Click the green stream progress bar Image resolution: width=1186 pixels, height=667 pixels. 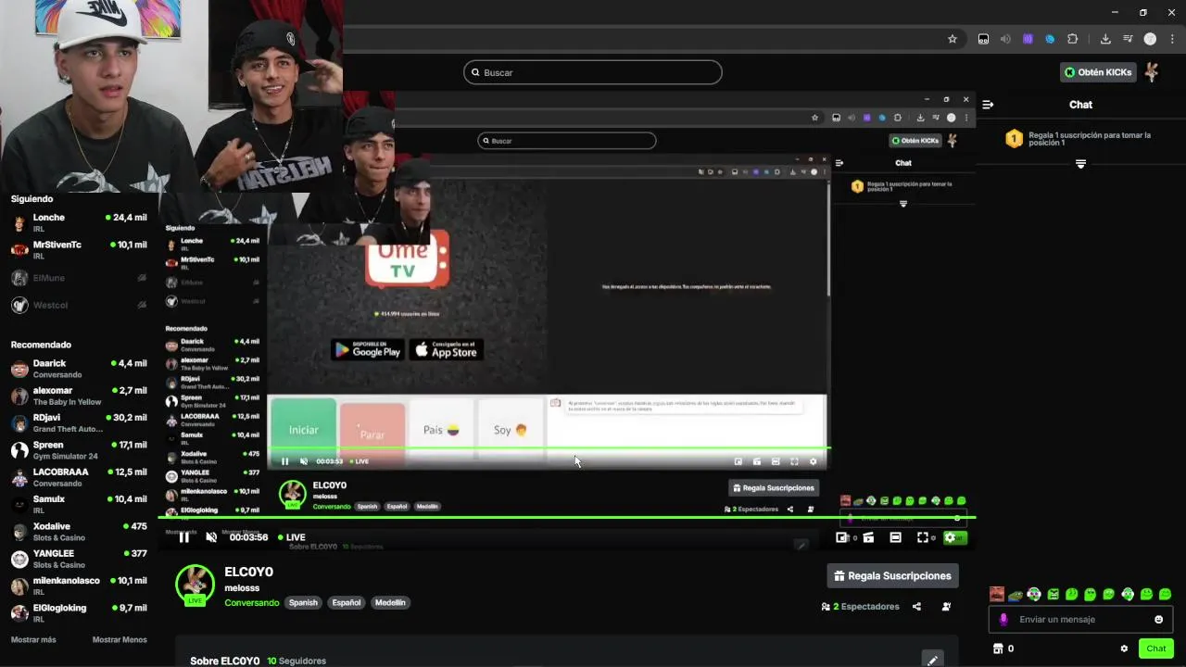567,517
